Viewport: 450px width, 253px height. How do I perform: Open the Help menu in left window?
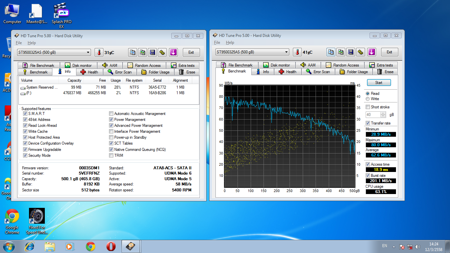pos(32,43)
